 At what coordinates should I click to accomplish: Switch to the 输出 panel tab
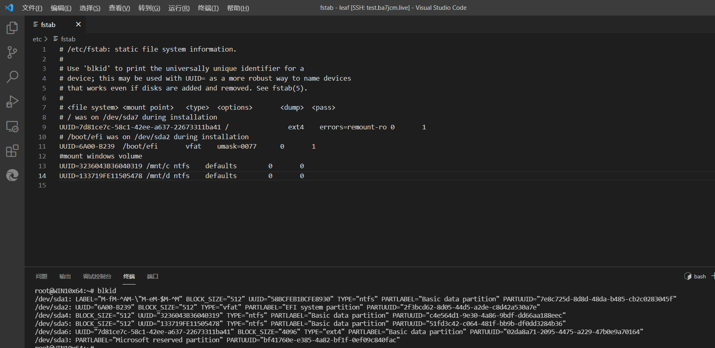tap(65, 276)
